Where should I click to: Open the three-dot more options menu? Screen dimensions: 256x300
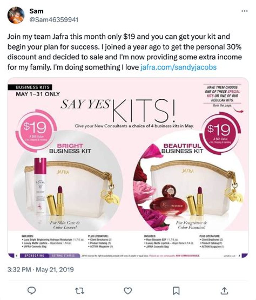245,11
